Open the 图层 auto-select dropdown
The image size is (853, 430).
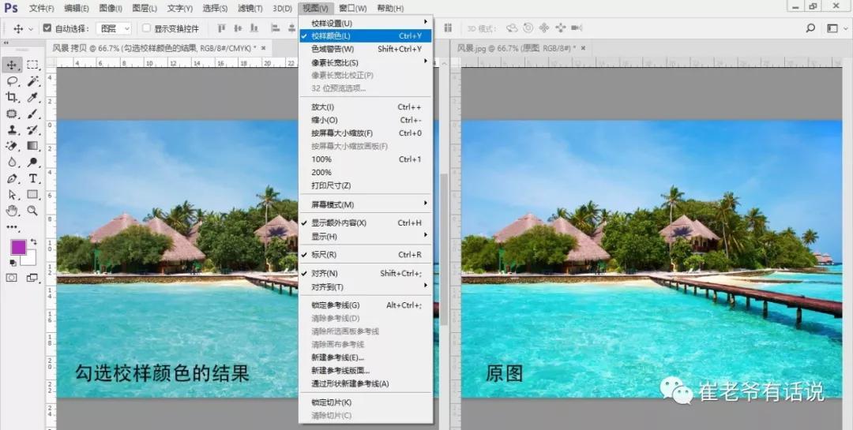115,28
